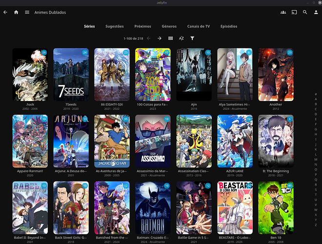
Task: Jump to letter B in alphabet picker
Action: 316,104
